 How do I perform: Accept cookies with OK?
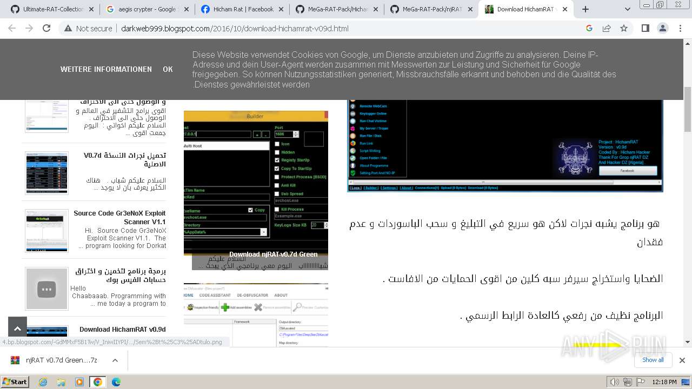click(x=168, y=69)
